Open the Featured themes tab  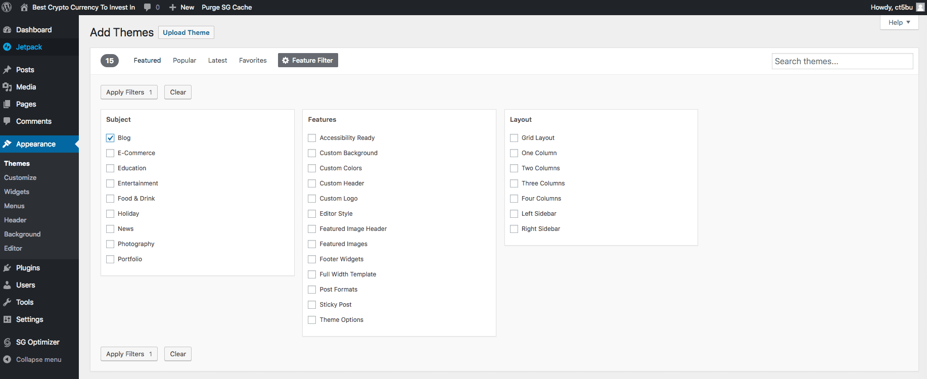(x=147, y=60)
